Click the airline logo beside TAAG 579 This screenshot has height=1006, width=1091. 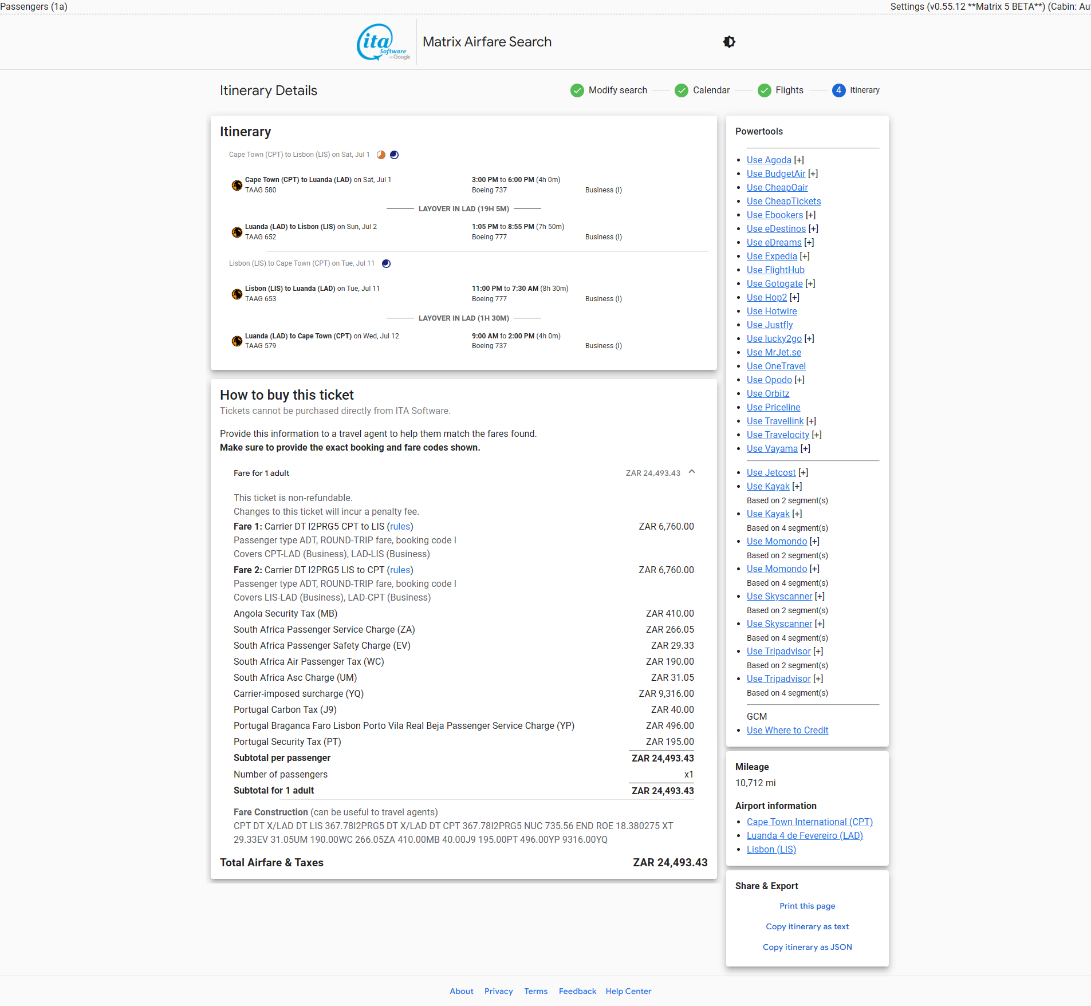[237, 341]
